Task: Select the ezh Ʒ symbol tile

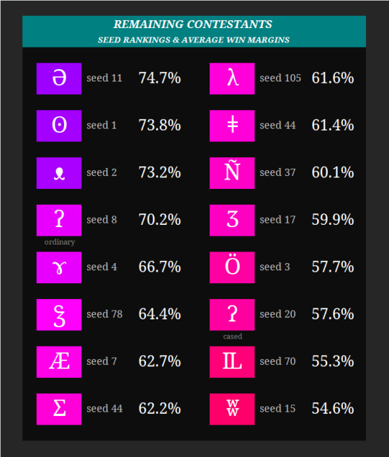Action: [232, 220]
